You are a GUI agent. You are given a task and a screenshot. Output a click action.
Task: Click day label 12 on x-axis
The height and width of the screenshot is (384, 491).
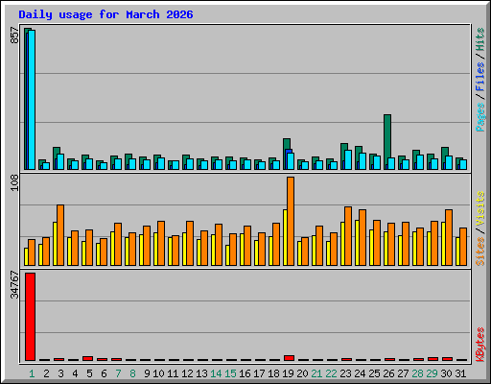click(187, 373)
